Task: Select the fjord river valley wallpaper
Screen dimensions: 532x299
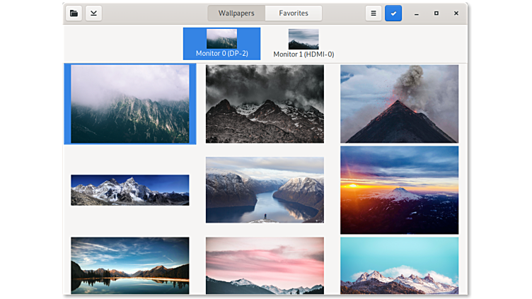Action: [265, 190]
